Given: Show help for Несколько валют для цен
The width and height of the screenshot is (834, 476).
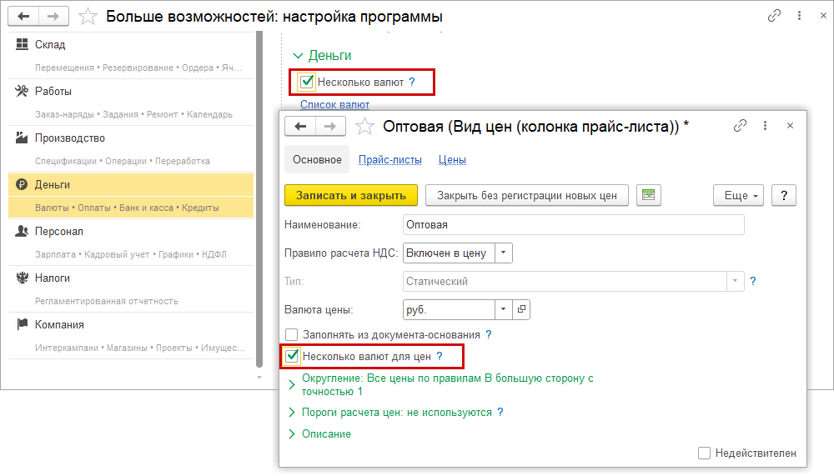Looking at the screenshot, I should click(x=440, y=357).
